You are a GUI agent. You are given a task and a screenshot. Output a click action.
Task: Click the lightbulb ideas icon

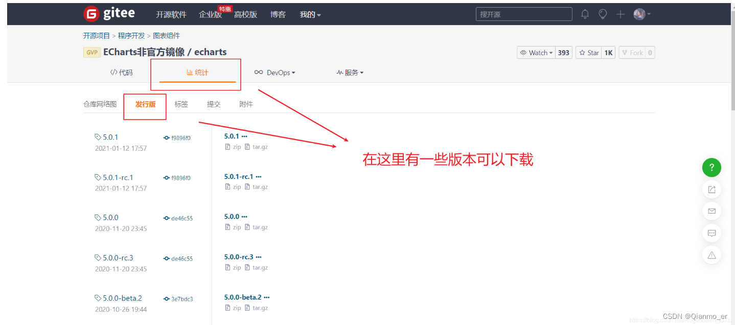point(603,14)
